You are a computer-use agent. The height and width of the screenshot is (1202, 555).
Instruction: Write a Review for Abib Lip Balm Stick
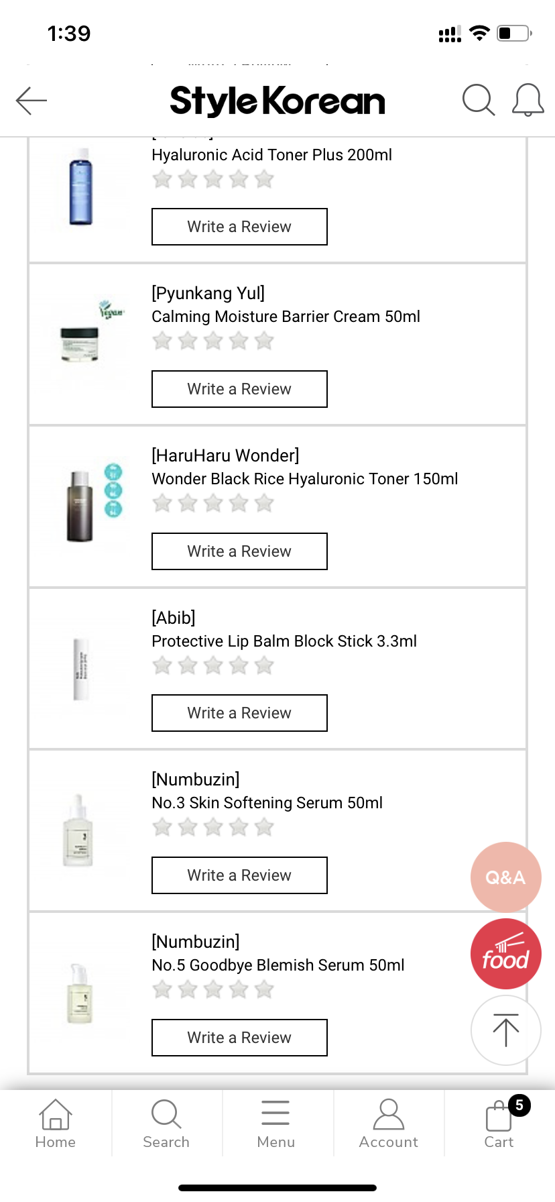239,713
